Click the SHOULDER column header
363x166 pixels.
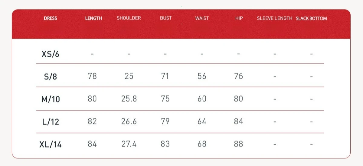tap(129, 18)
